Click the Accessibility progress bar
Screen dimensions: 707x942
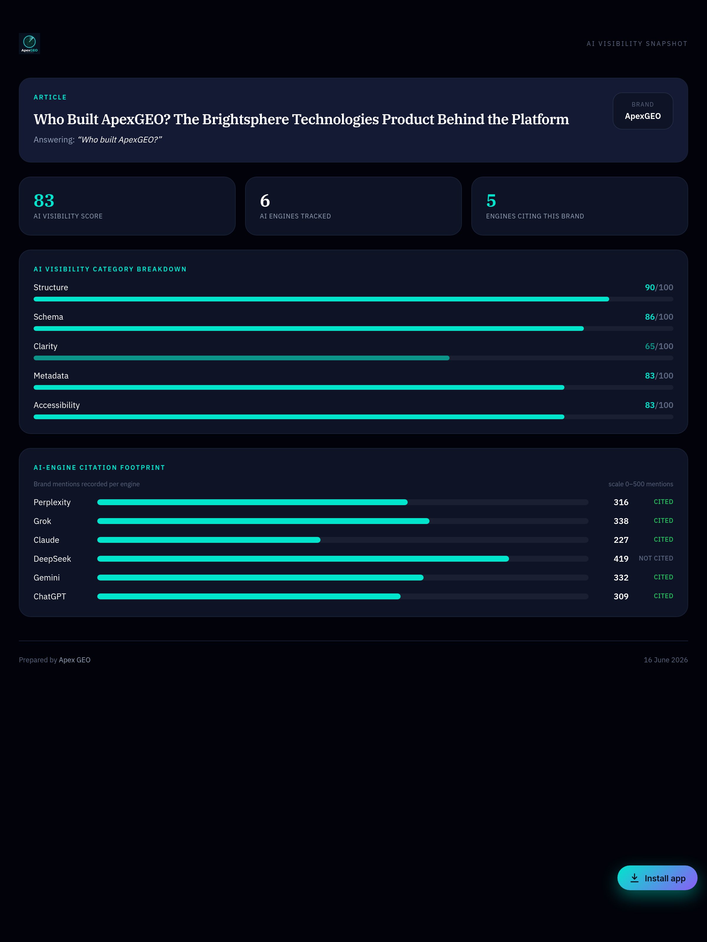pos(353,417)
